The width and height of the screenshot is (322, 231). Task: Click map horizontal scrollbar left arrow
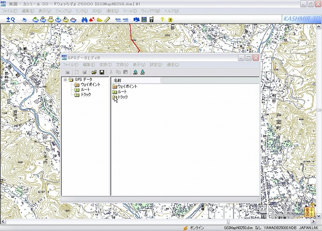point(3,222)
